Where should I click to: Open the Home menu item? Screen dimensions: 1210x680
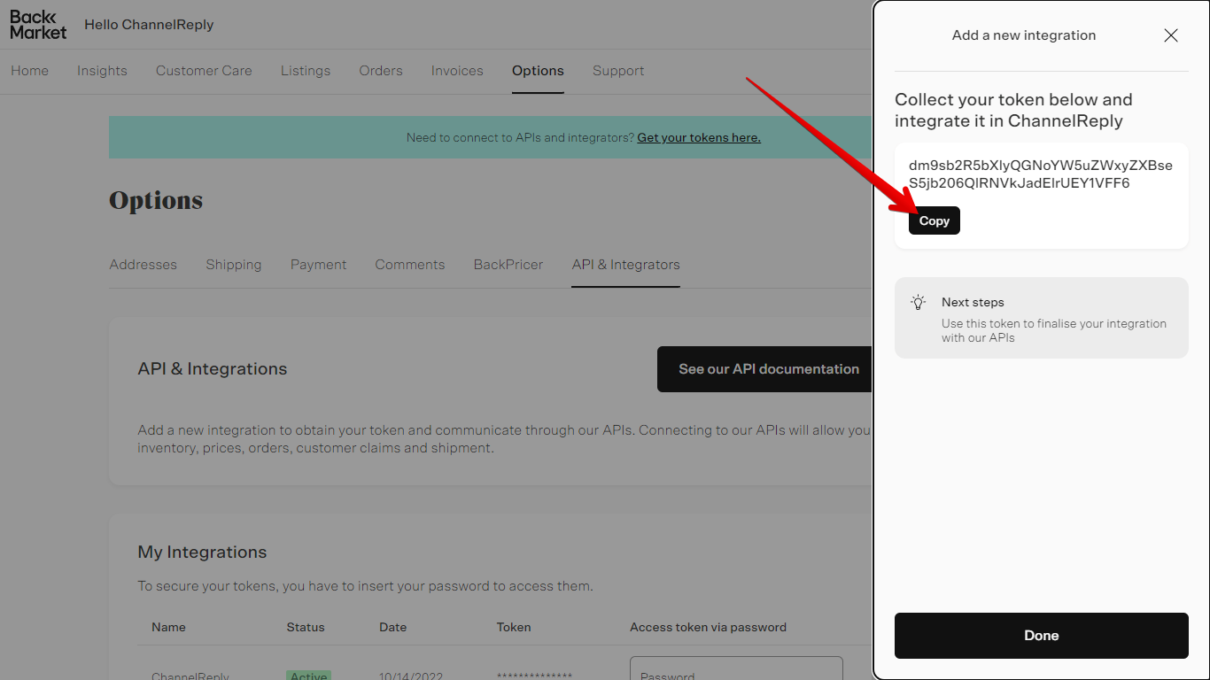pyautogui.click(x=30, y=71)
